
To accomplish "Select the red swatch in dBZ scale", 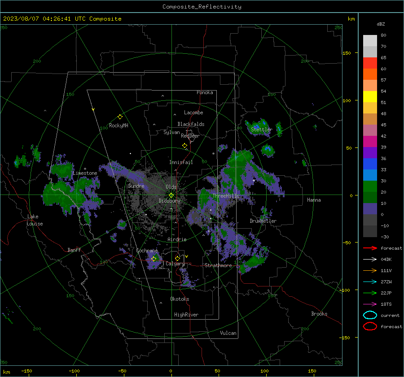I will (370, 63).
